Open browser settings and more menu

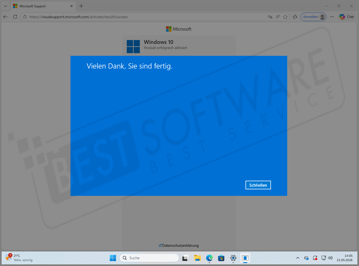click(x=332, y=17)
